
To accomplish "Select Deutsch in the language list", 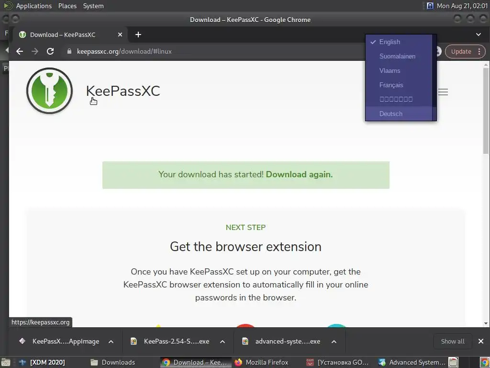I will 399,114.
